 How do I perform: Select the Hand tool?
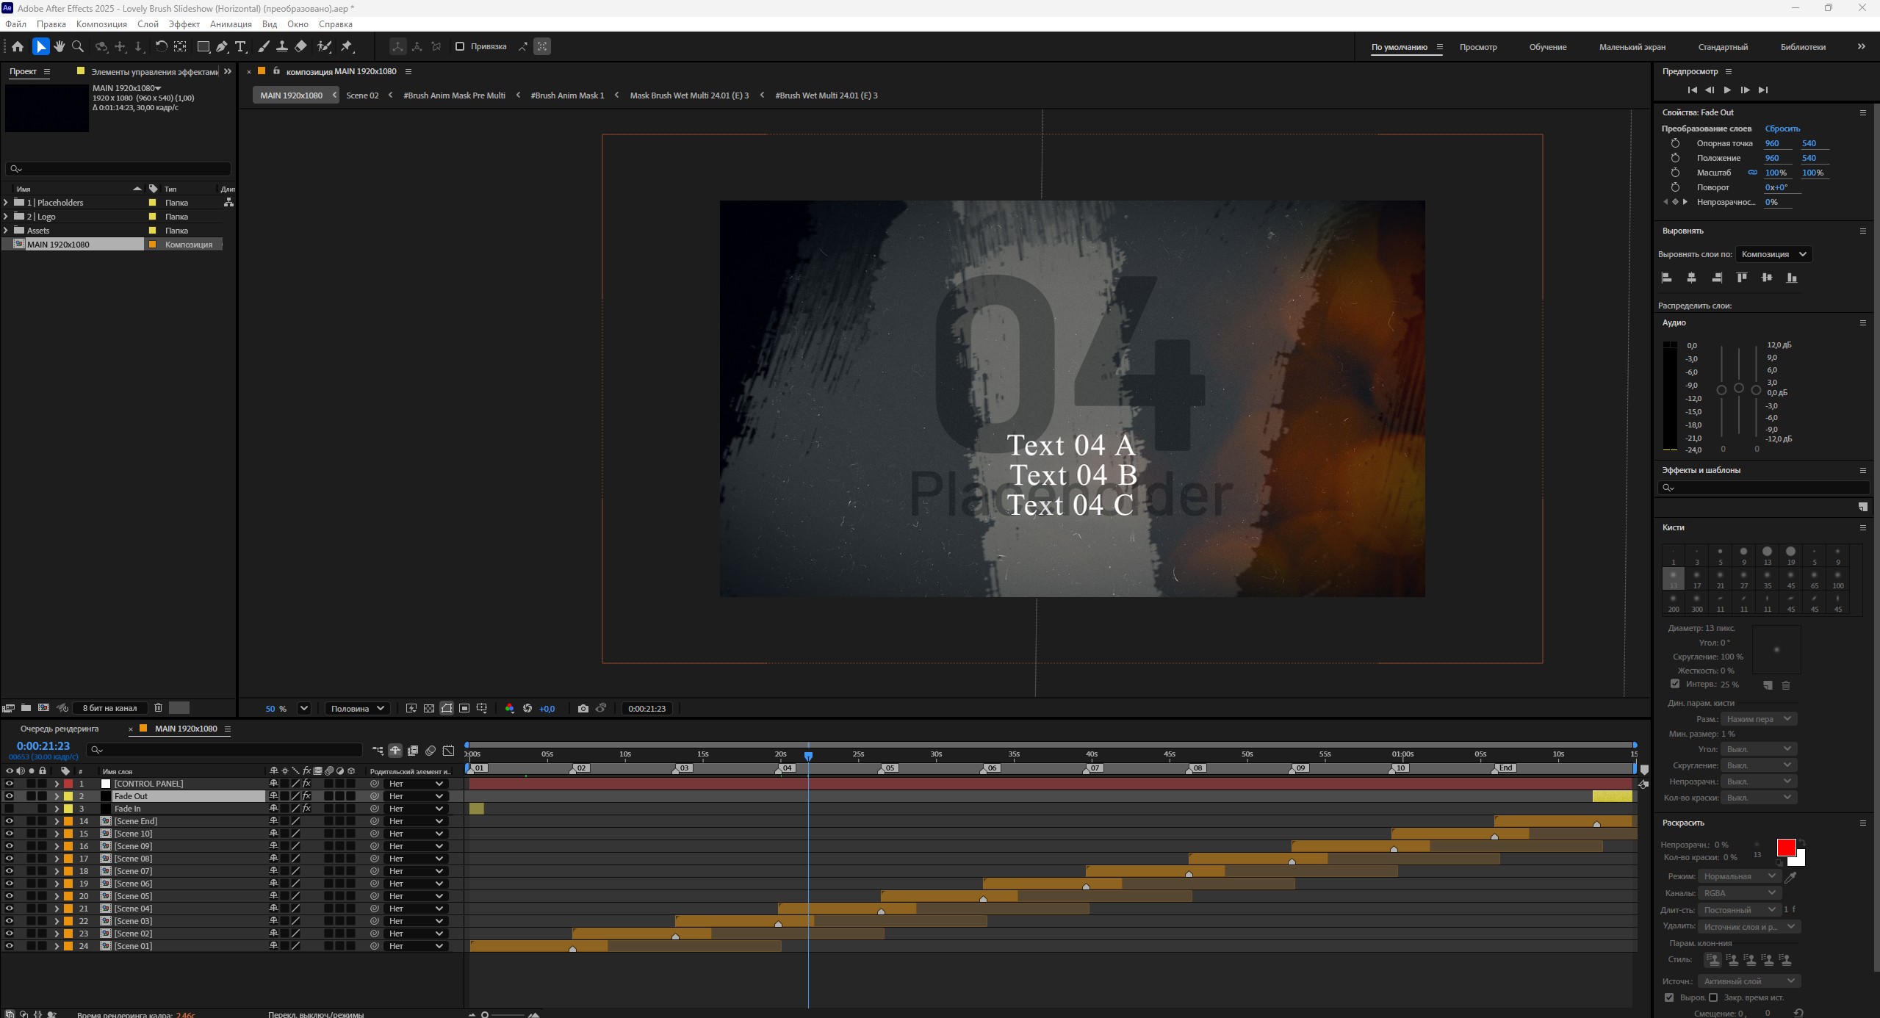(x=60, y=46)
